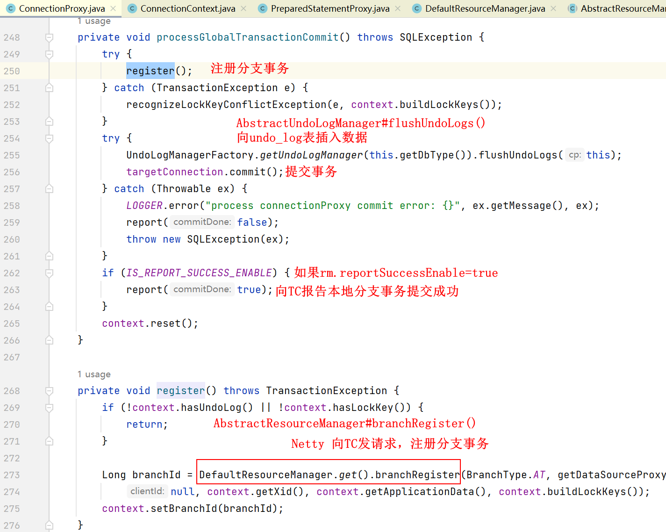Close the PreparedStatementProxy.java tab
The width and height of the screenshot is (666, 532).
click(398, 8)
